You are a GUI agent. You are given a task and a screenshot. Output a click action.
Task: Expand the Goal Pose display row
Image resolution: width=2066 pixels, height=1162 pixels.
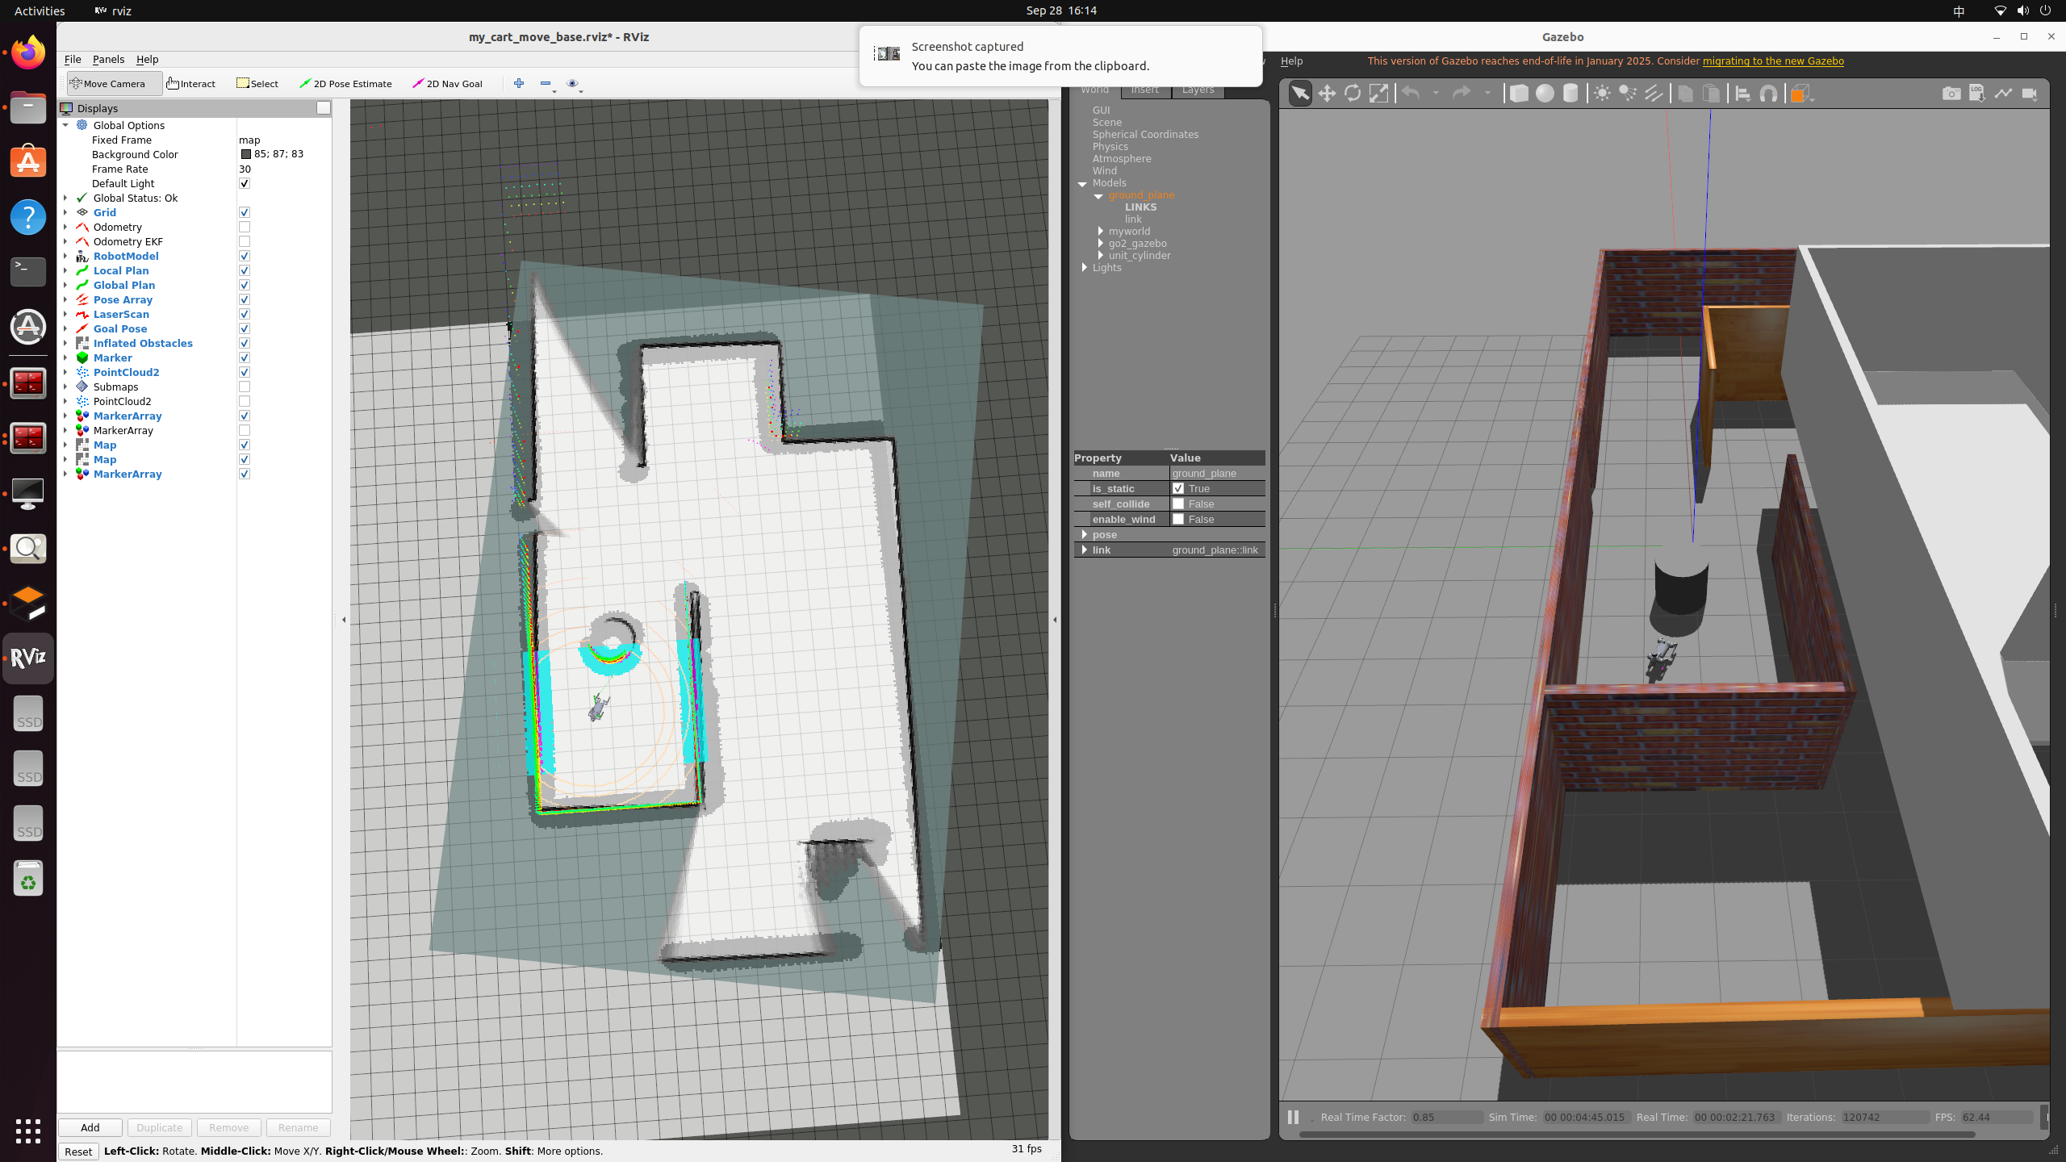(x=66, y=328)
